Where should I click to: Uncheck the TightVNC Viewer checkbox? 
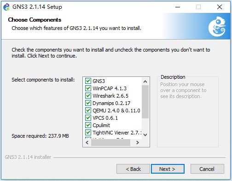(88, 133)
